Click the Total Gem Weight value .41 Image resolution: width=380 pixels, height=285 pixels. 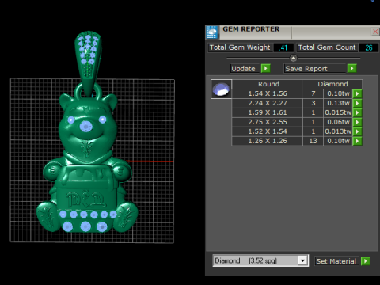(x=283, y=47)
